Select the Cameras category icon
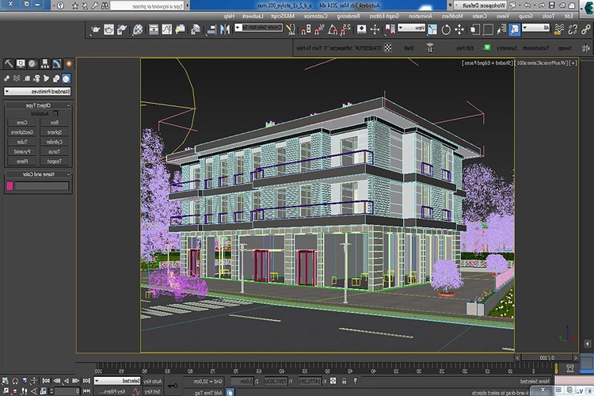 pyautogui.click(x=36, y=78)
